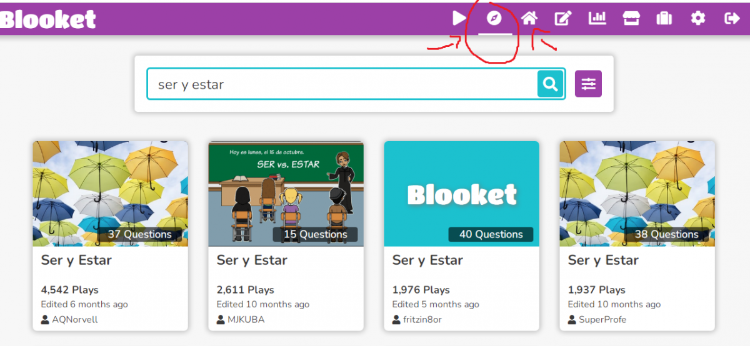Image resolution: width=750 pixels, height=346 pixels.
Task: Click the Ser y Estar title with 2,611 plays
Action: (252, 260)
